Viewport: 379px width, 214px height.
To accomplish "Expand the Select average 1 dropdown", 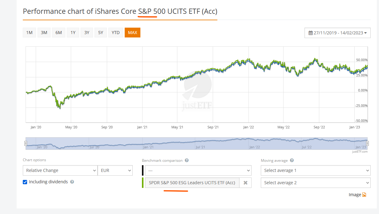I will point(315,170).
